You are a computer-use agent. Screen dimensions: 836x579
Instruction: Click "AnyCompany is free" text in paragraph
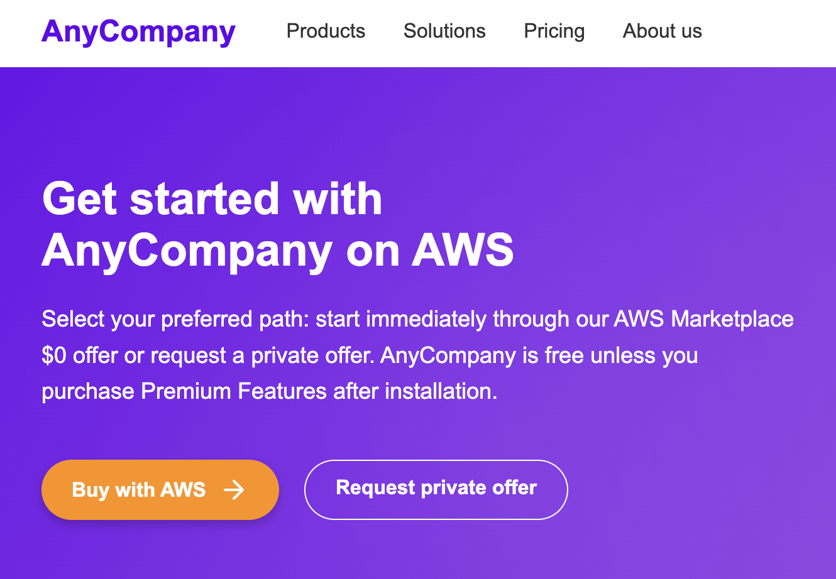point(473,355)
